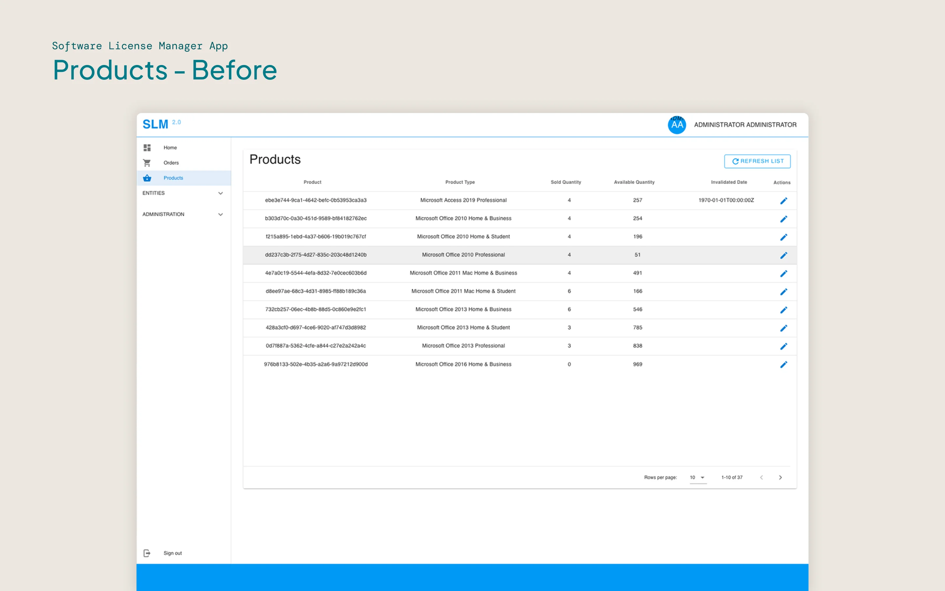The image size is (945, 591).
Task: Click the Products basket icon in the sidebar
Action: tap(147, 178)
